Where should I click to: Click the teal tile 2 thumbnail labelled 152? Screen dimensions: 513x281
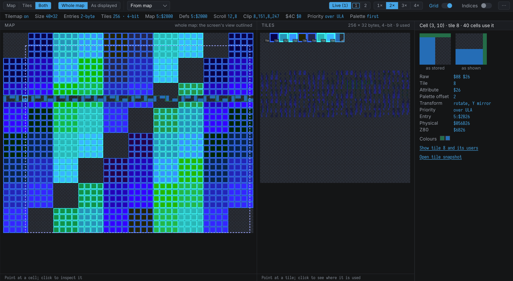[284, 38]
